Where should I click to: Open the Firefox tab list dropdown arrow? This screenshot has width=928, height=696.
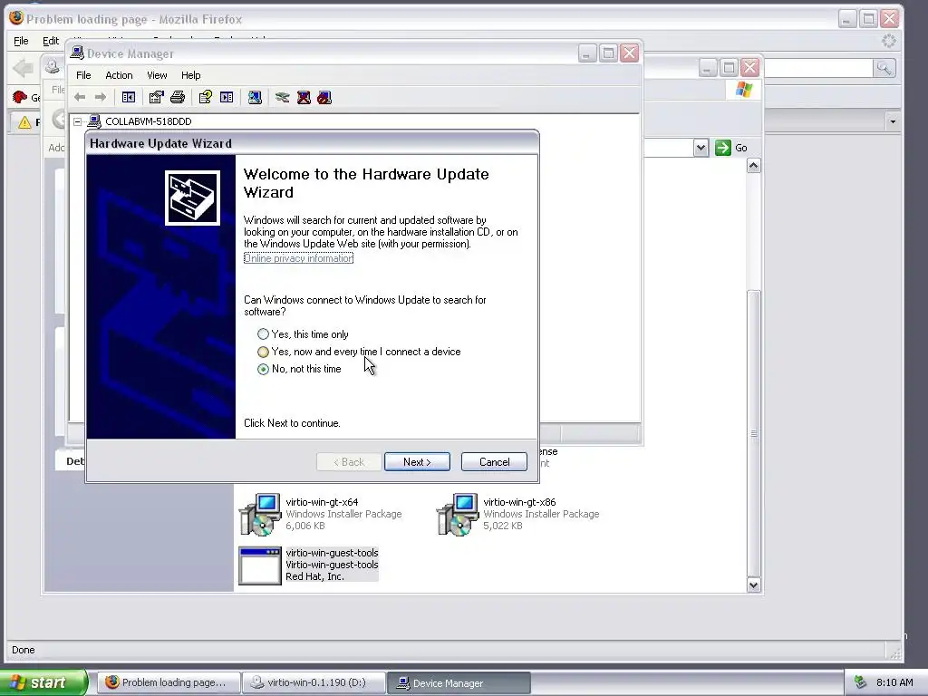click(893, 122)
